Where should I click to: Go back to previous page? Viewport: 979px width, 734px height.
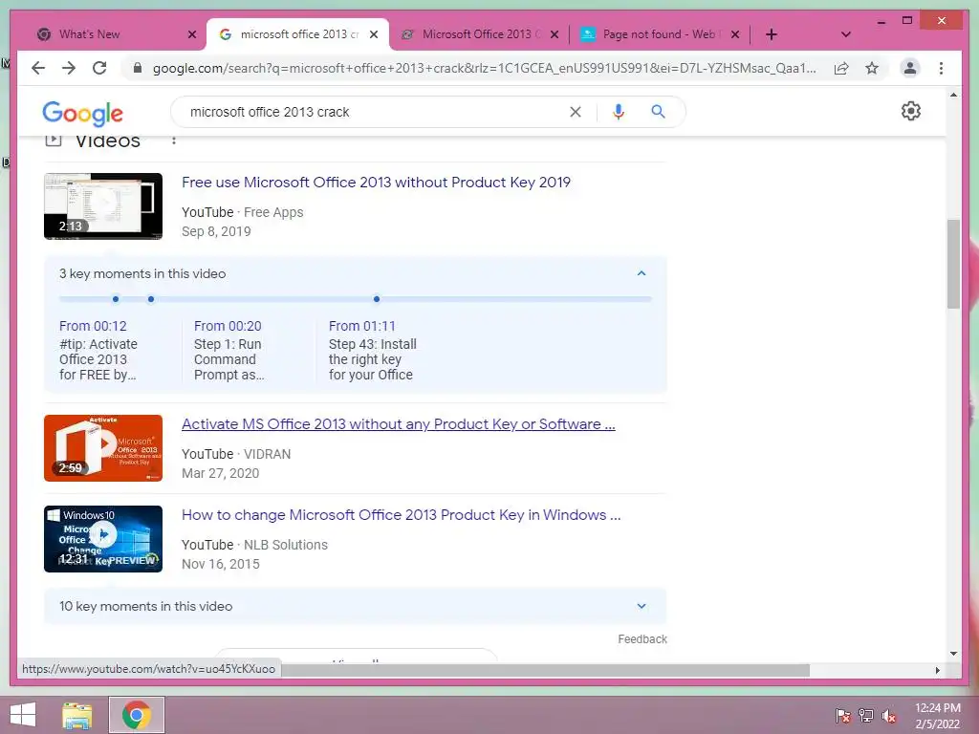click(38, 68)
